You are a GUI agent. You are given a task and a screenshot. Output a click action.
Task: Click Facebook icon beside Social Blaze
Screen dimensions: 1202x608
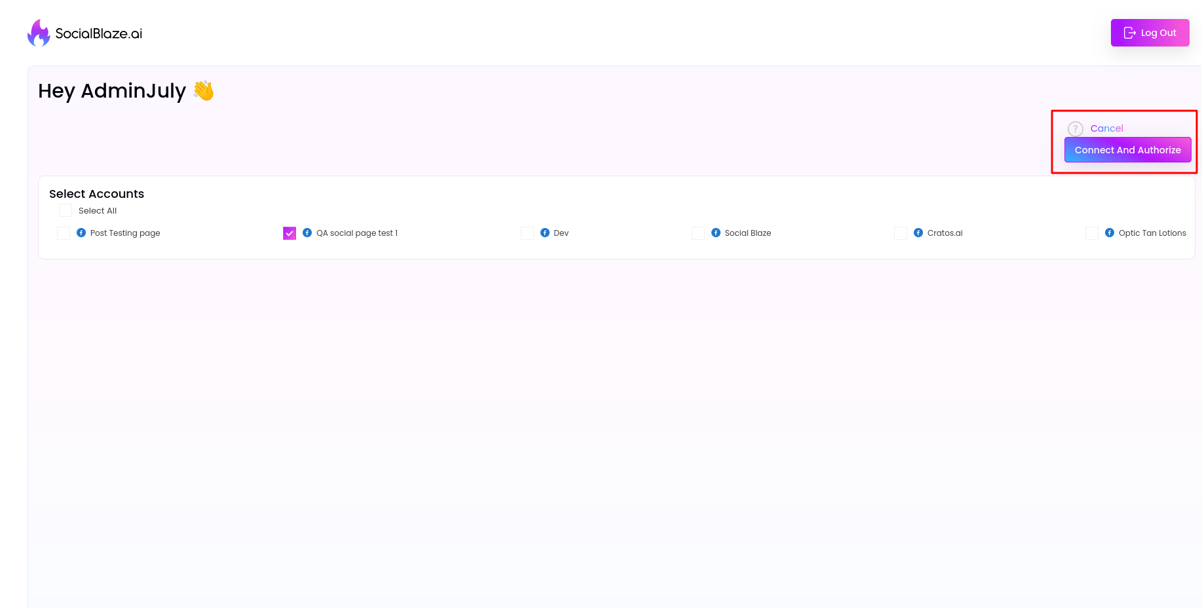pos(716,233)
